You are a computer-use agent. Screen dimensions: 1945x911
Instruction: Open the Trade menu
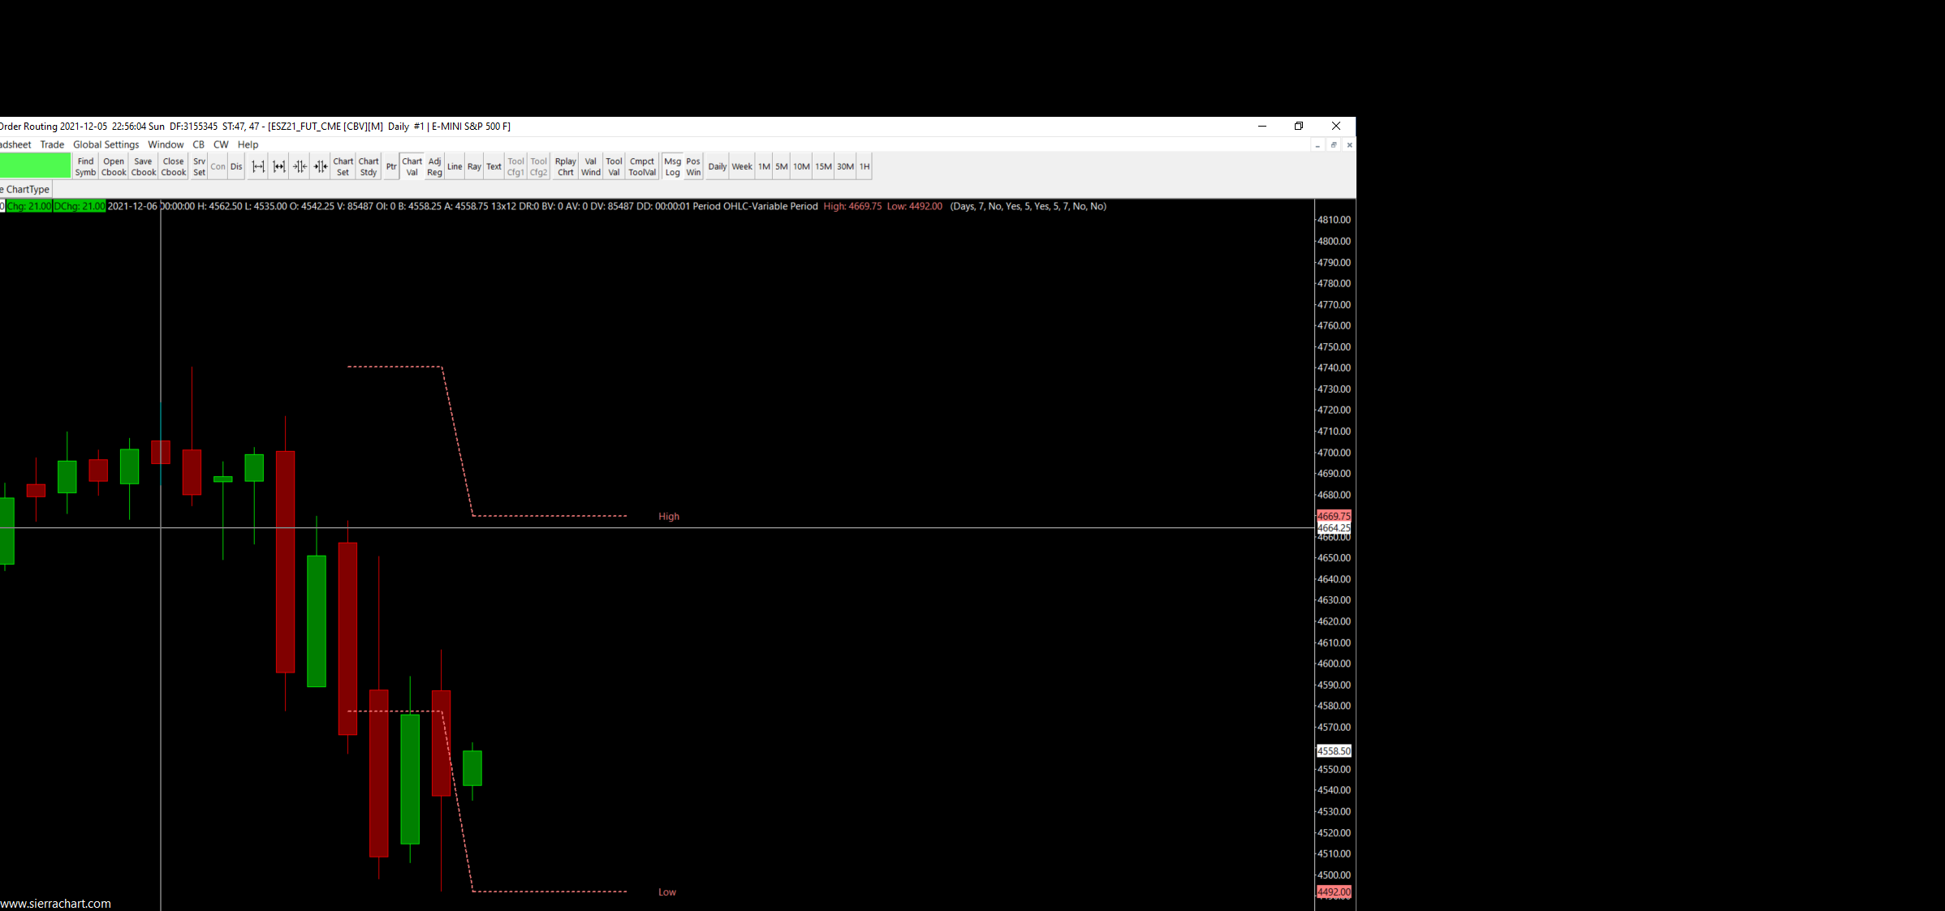point(52,144)
